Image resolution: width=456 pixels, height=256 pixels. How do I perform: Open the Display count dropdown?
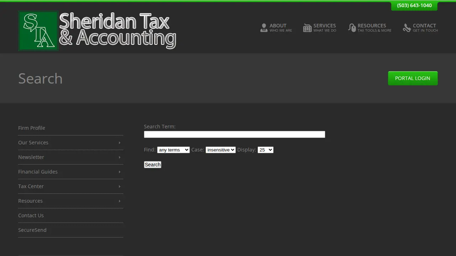point(265,150)
